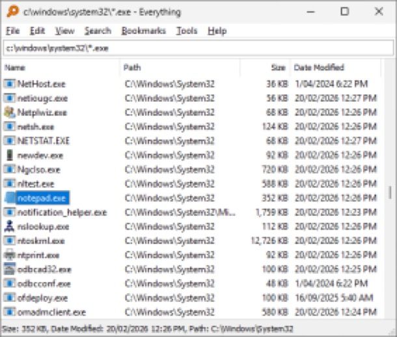
Task: Sort results by Path column header
Action: 180,67
